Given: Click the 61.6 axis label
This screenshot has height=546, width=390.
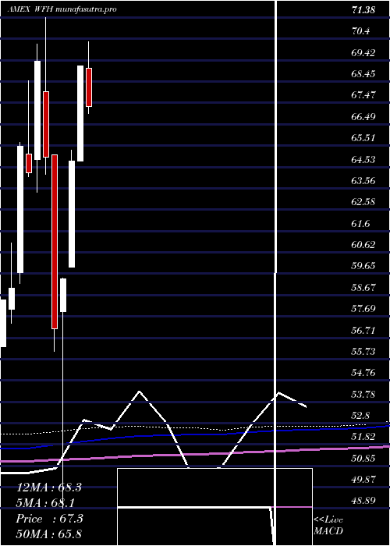Looking at the screenshot, I should (360, 223).
